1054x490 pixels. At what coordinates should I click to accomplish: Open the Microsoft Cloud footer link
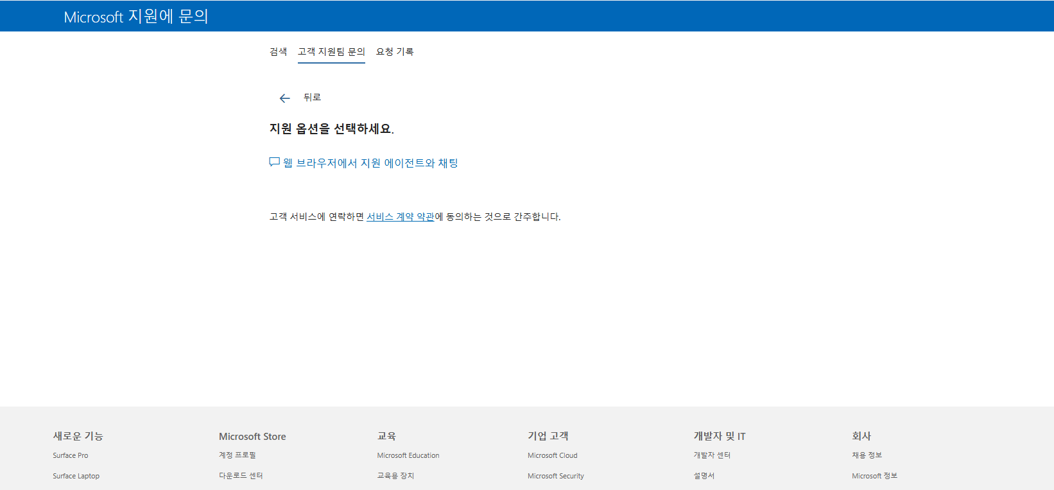click(x=553, y=455)
